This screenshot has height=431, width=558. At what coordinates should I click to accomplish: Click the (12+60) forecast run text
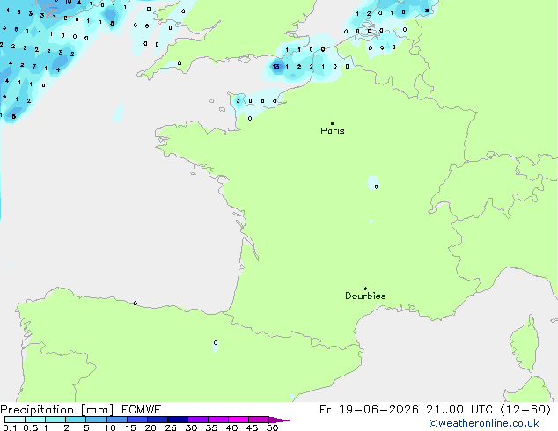[525, 410]
